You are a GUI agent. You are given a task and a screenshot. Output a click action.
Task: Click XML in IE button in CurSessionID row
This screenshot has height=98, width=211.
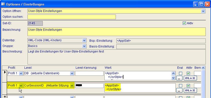(x=190, y=90)
